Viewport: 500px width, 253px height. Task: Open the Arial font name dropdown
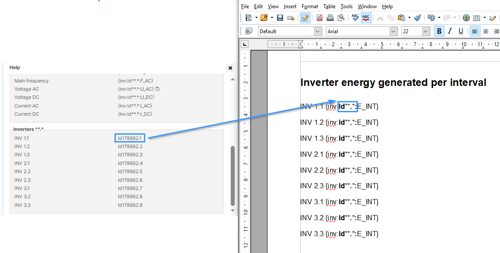pyautogui.click(x=393, y=31)
